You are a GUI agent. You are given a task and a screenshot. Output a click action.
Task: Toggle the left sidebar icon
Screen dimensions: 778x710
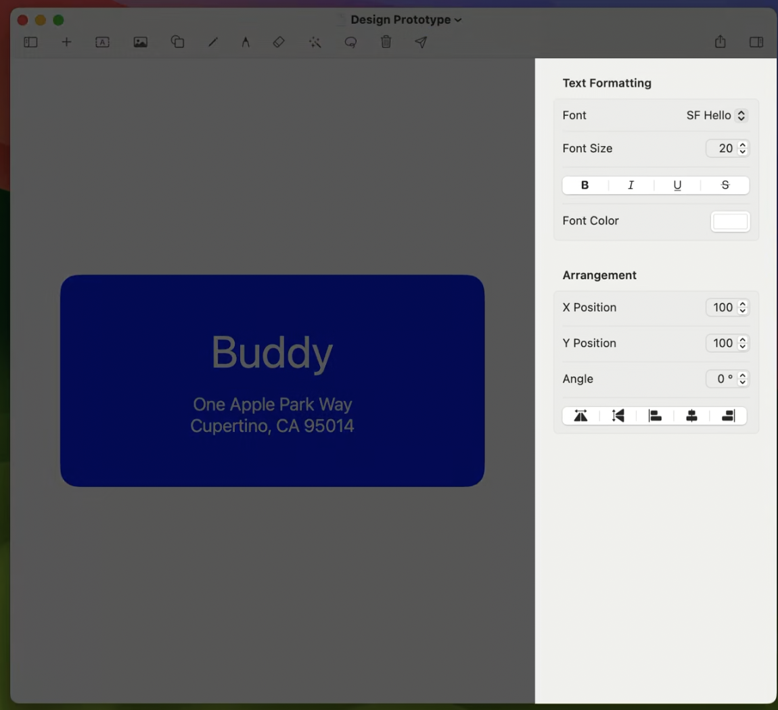30,42
